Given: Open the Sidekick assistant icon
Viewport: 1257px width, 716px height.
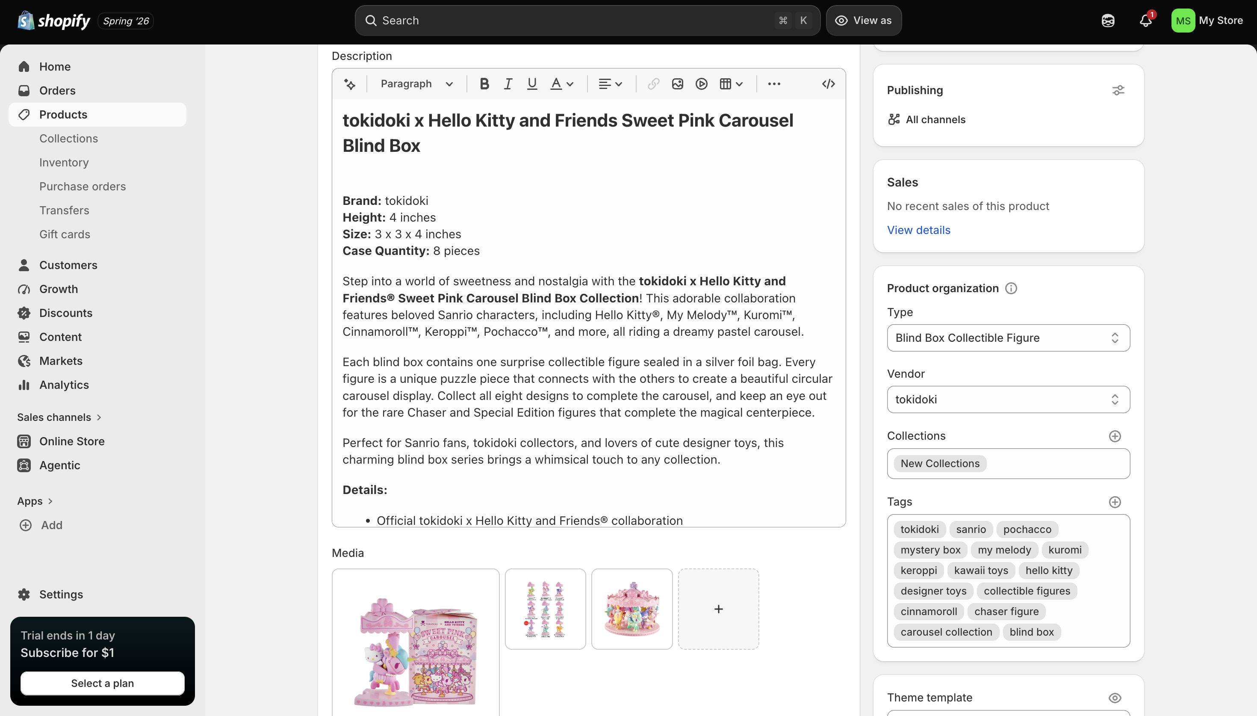Looking at the screenshot, I should [x=1108, y=21].
